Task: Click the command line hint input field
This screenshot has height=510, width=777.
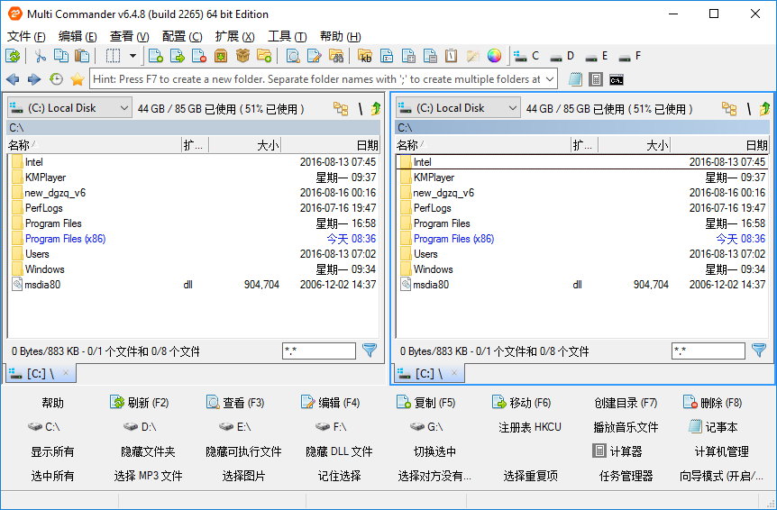Action: (317, 79)
